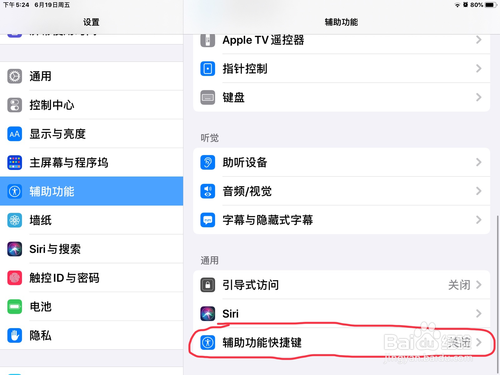This screenshot has height=375, width=500.
Task: Select the 电池 battery icon
Action: pyautogui.click(x=14, y=307)
